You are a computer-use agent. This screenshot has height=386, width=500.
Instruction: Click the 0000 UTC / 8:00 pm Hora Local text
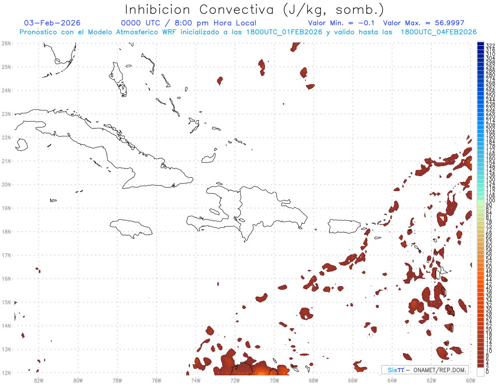click(189, 23)
